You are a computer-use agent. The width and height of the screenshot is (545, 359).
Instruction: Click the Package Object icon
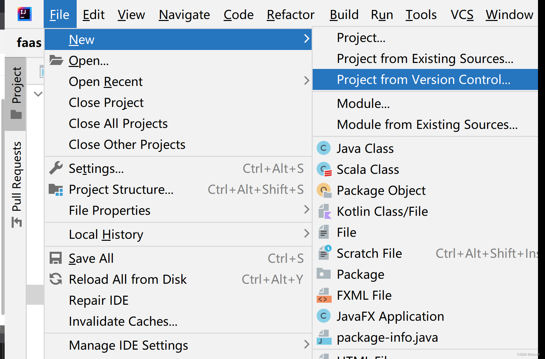click(x=324, y=190)
